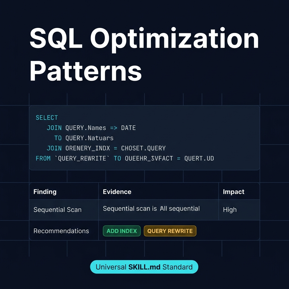This screenshot has width=289, height=289.
Task: Click the 'JOIN QUERY.Names => DATE' line
Action: [91, 128]
